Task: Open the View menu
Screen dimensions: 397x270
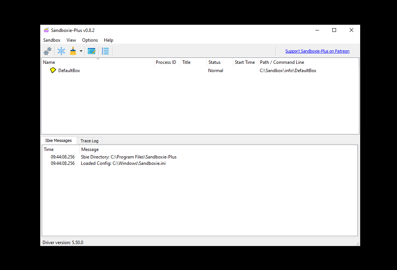Action: click(x=71, y=40)
